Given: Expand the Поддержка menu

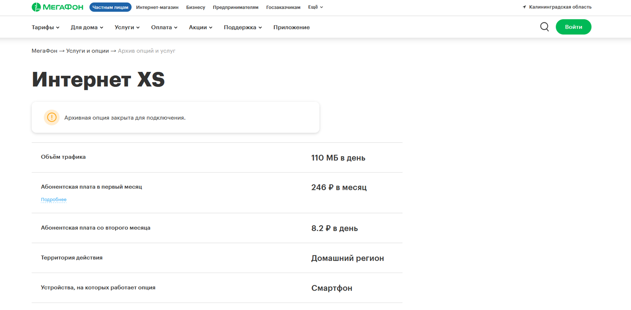Looking at the screenshot, I should point(243,27).
